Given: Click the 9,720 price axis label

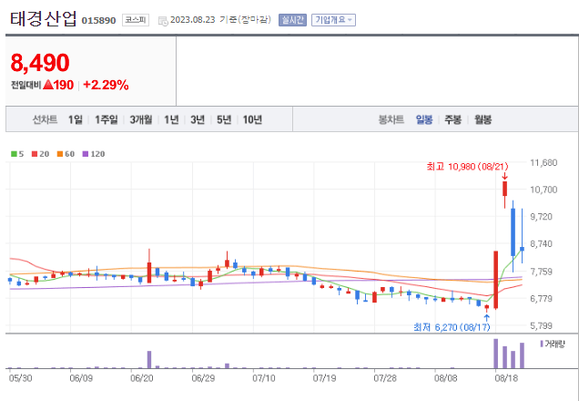Looking at the screenshot, I should [x=543, y=217].
